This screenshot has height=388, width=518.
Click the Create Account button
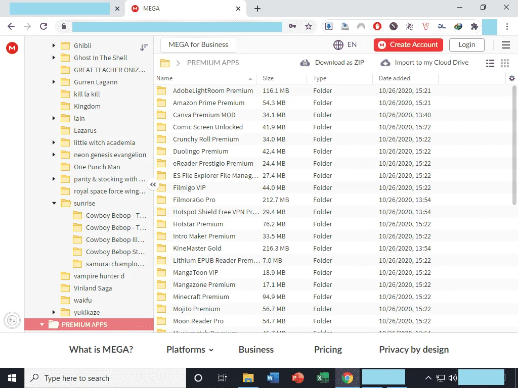(x=408, y=45)
